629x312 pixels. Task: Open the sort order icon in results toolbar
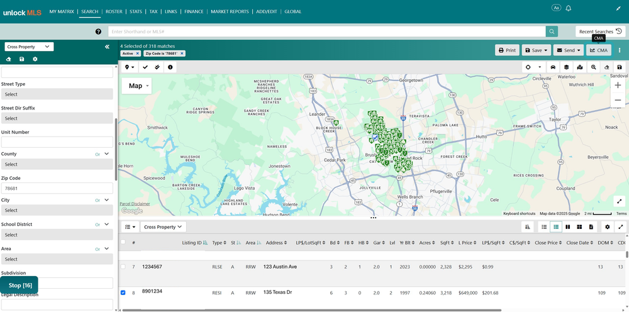point(528,226)
